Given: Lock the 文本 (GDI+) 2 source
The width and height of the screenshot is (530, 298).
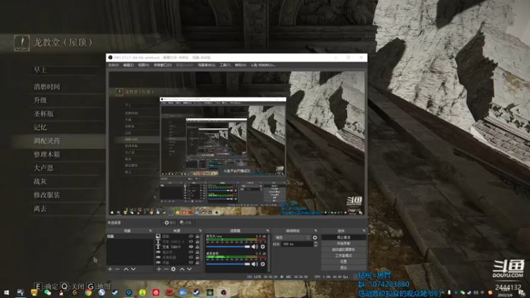Looking at the screenshot, I should (197, 242).
